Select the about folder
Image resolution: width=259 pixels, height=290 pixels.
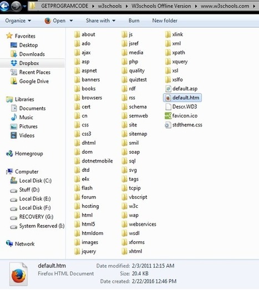(x=85, y=34)
